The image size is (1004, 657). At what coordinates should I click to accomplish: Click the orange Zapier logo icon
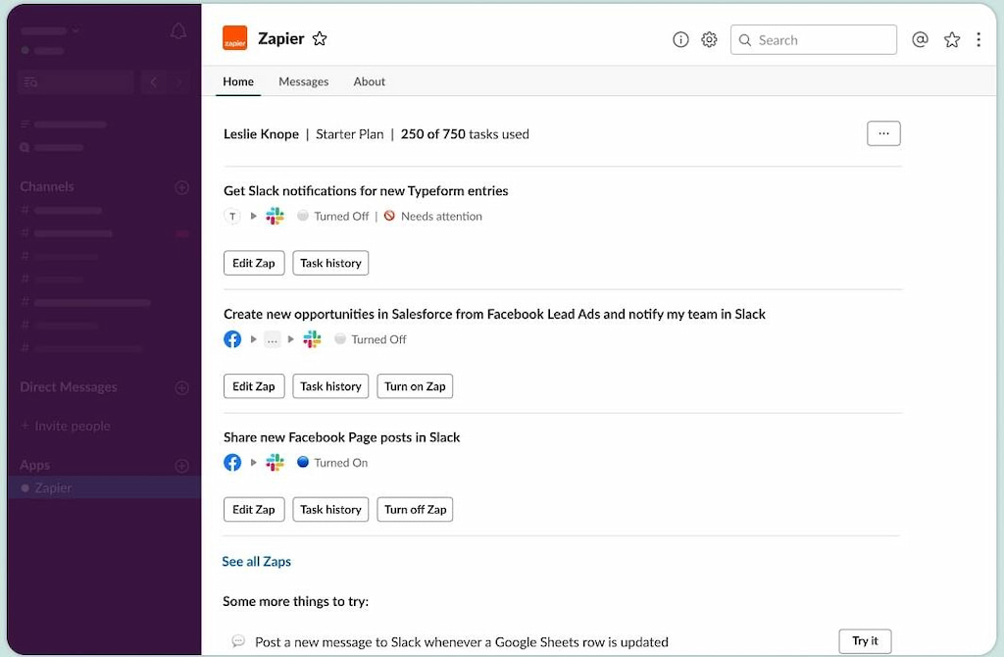235,38
